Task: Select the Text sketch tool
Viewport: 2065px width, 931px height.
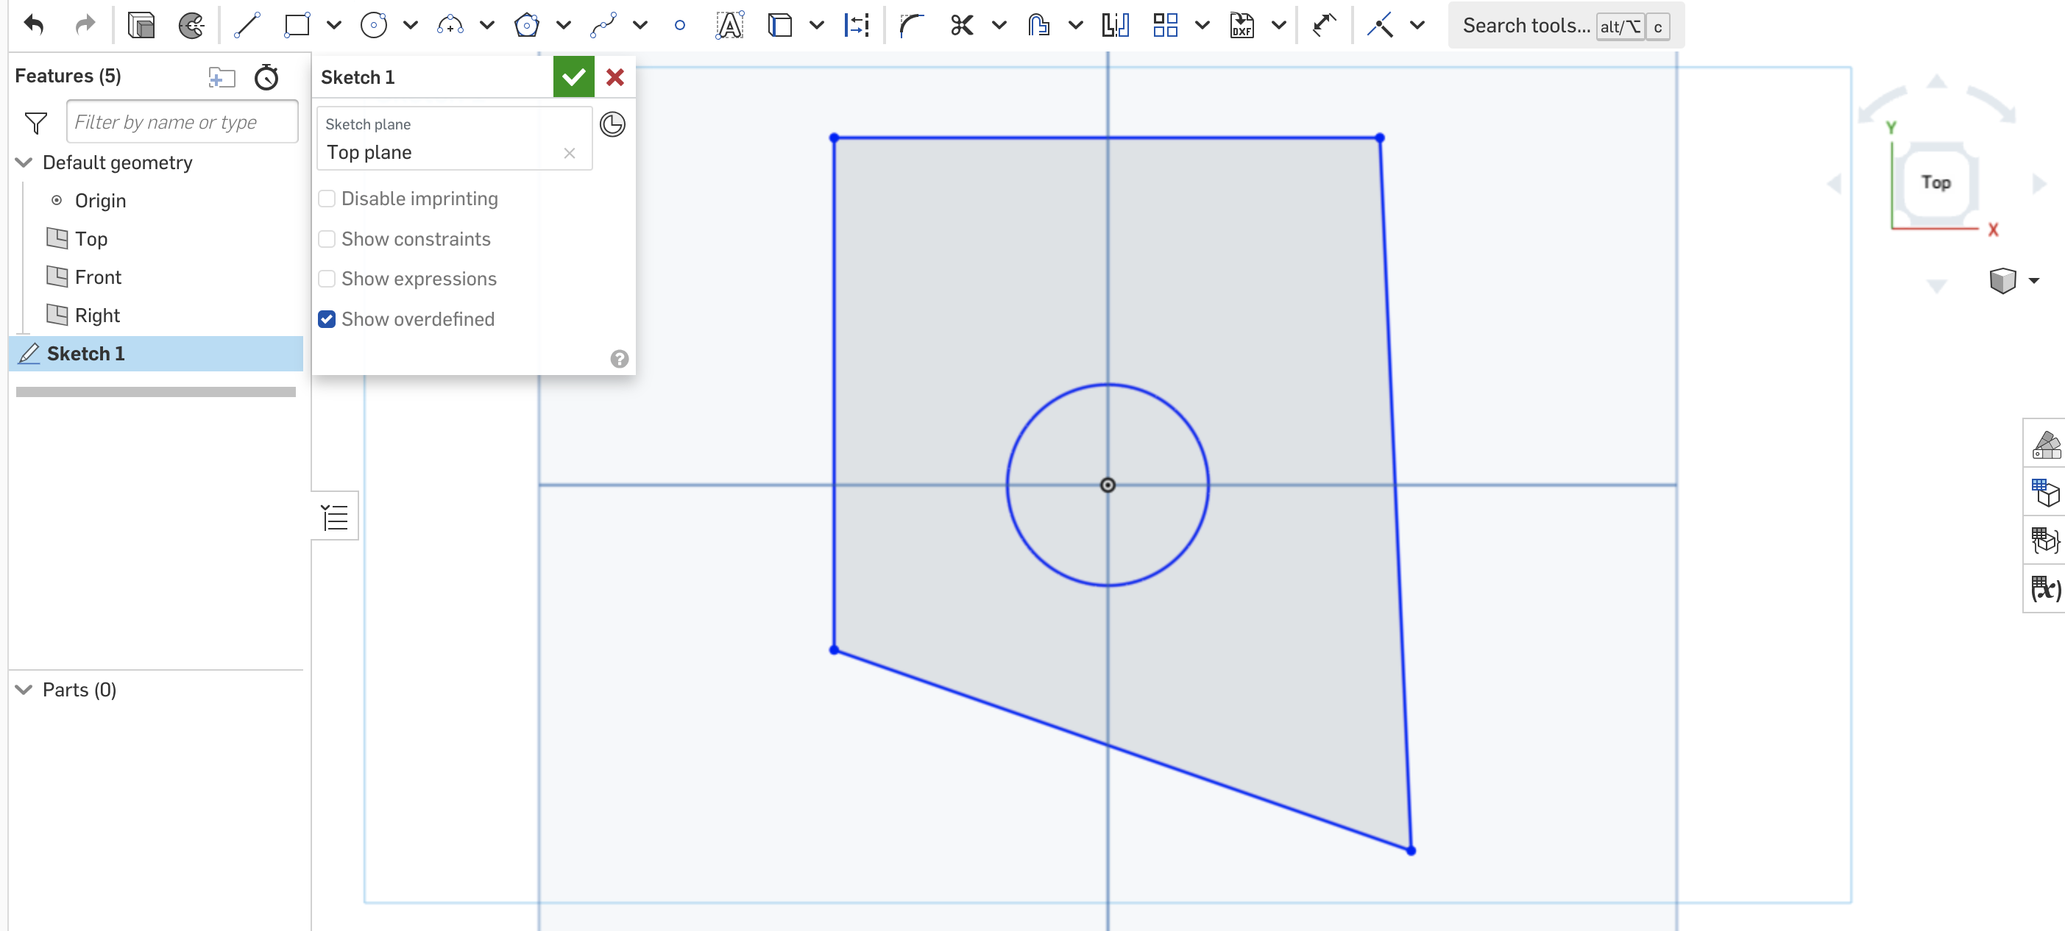Action: tap(729, 26)
